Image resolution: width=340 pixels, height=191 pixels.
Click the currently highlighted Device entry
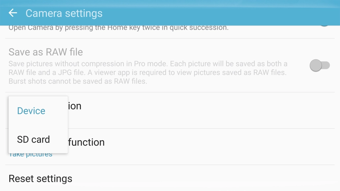pos(31,111)
